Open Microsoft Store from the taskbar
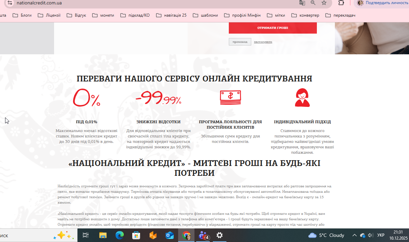This screenshot has height=242, width=409. [136, 235]
